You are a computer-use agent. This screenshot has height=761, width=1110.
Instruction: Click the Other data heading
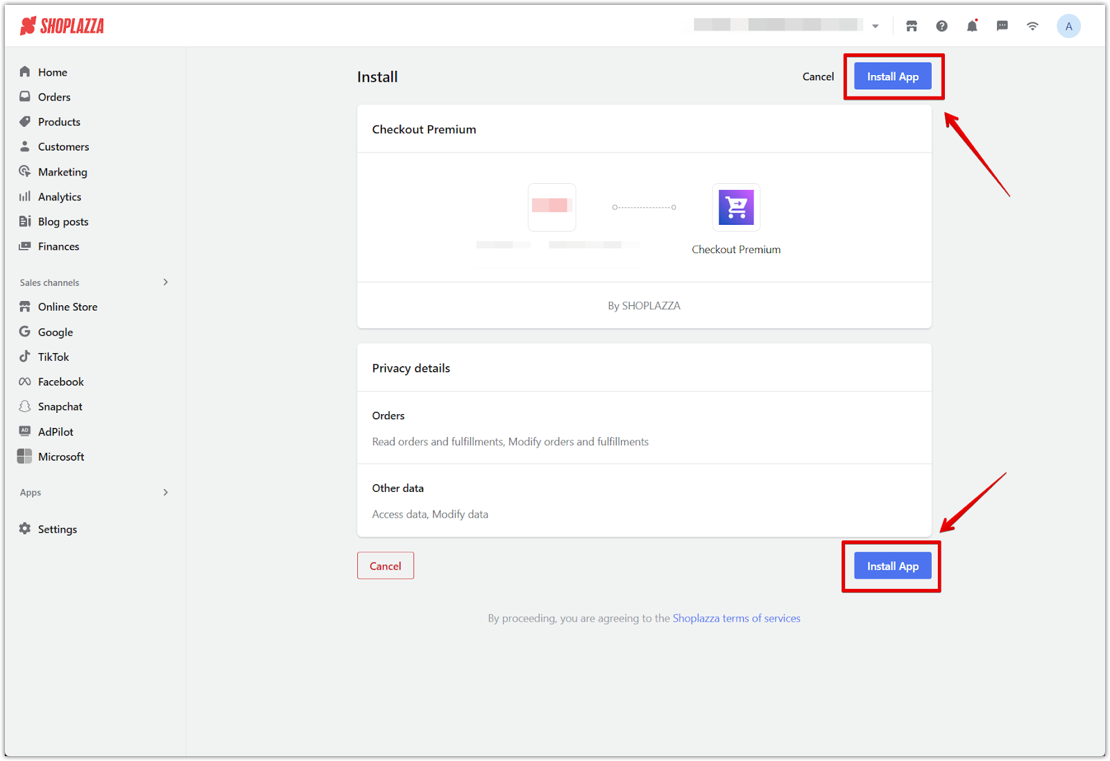(398, 488)
